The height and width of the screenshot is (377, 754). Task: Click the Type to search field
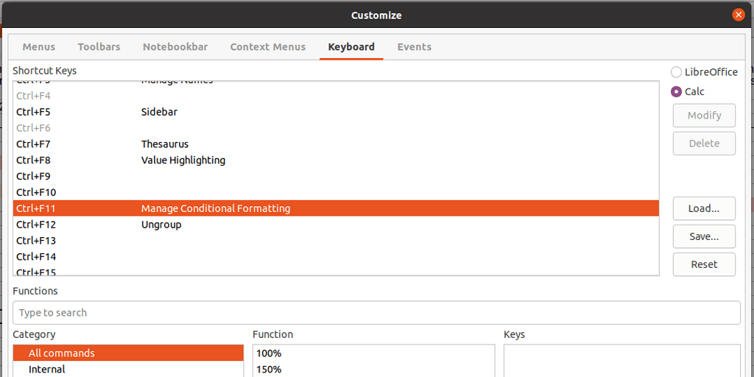[376, 312]
